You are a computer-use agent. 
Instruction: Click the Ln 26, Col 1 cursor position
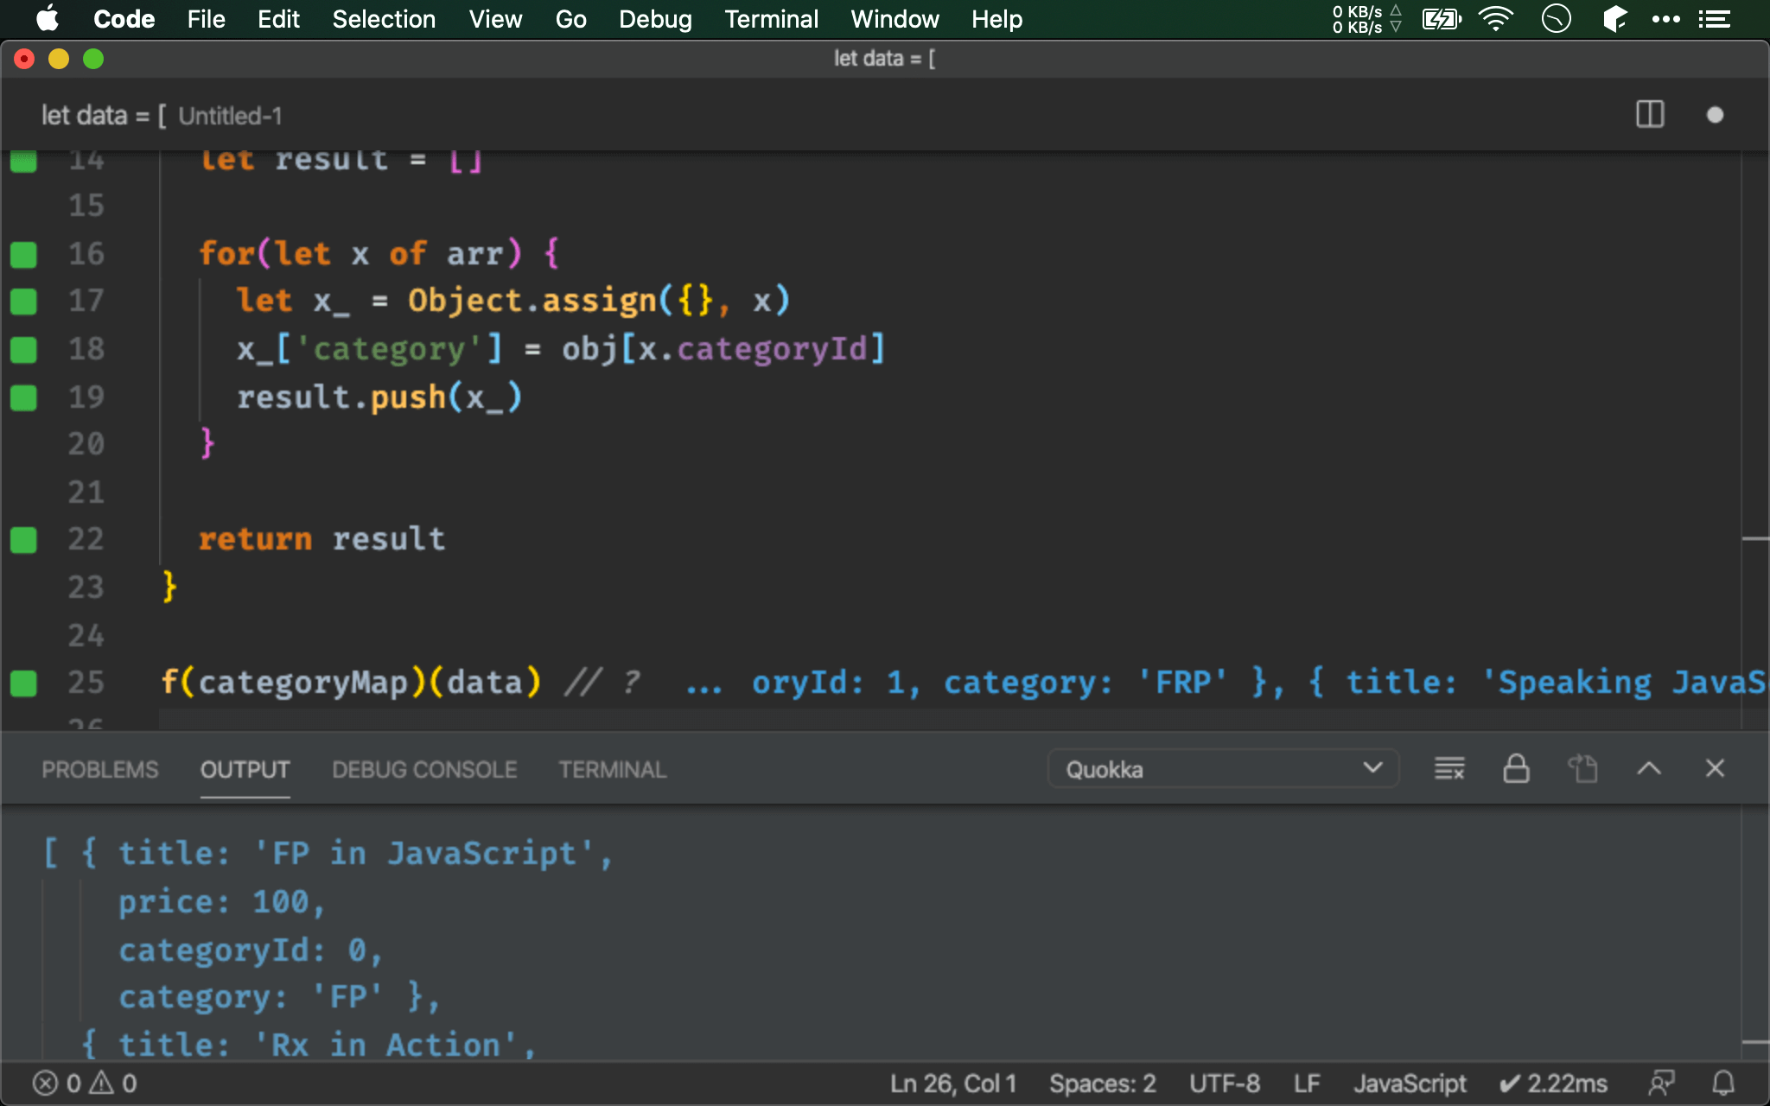pos(953,1083)
